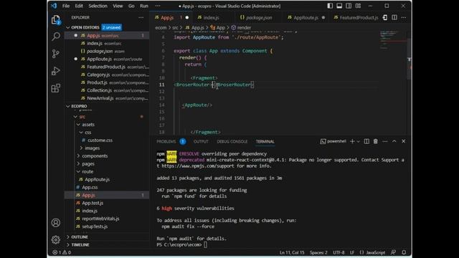459x258 pixels.
Task: Open the Run and Debug view
Action: tap(56, 71)
